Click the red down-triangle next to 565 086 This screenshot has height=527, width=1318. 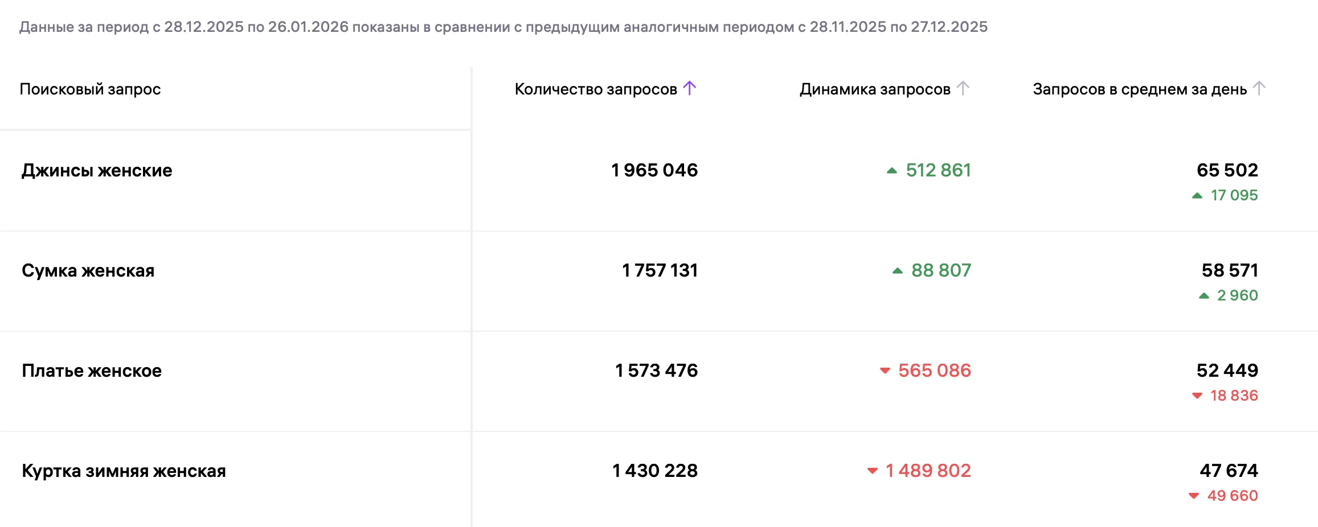pyautogui.click(x=885, y=370)
